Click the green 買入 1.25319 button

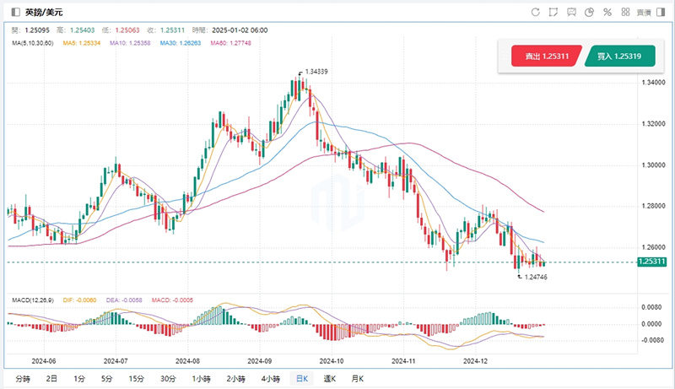[618, 57]
